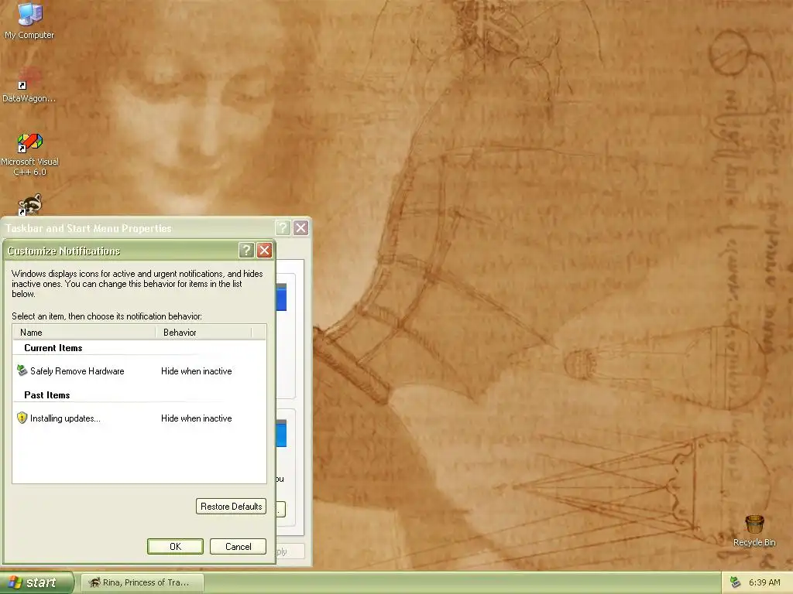Click the Restore Defaults button
Screen dimensions: 793x594
tap(231, 506)
